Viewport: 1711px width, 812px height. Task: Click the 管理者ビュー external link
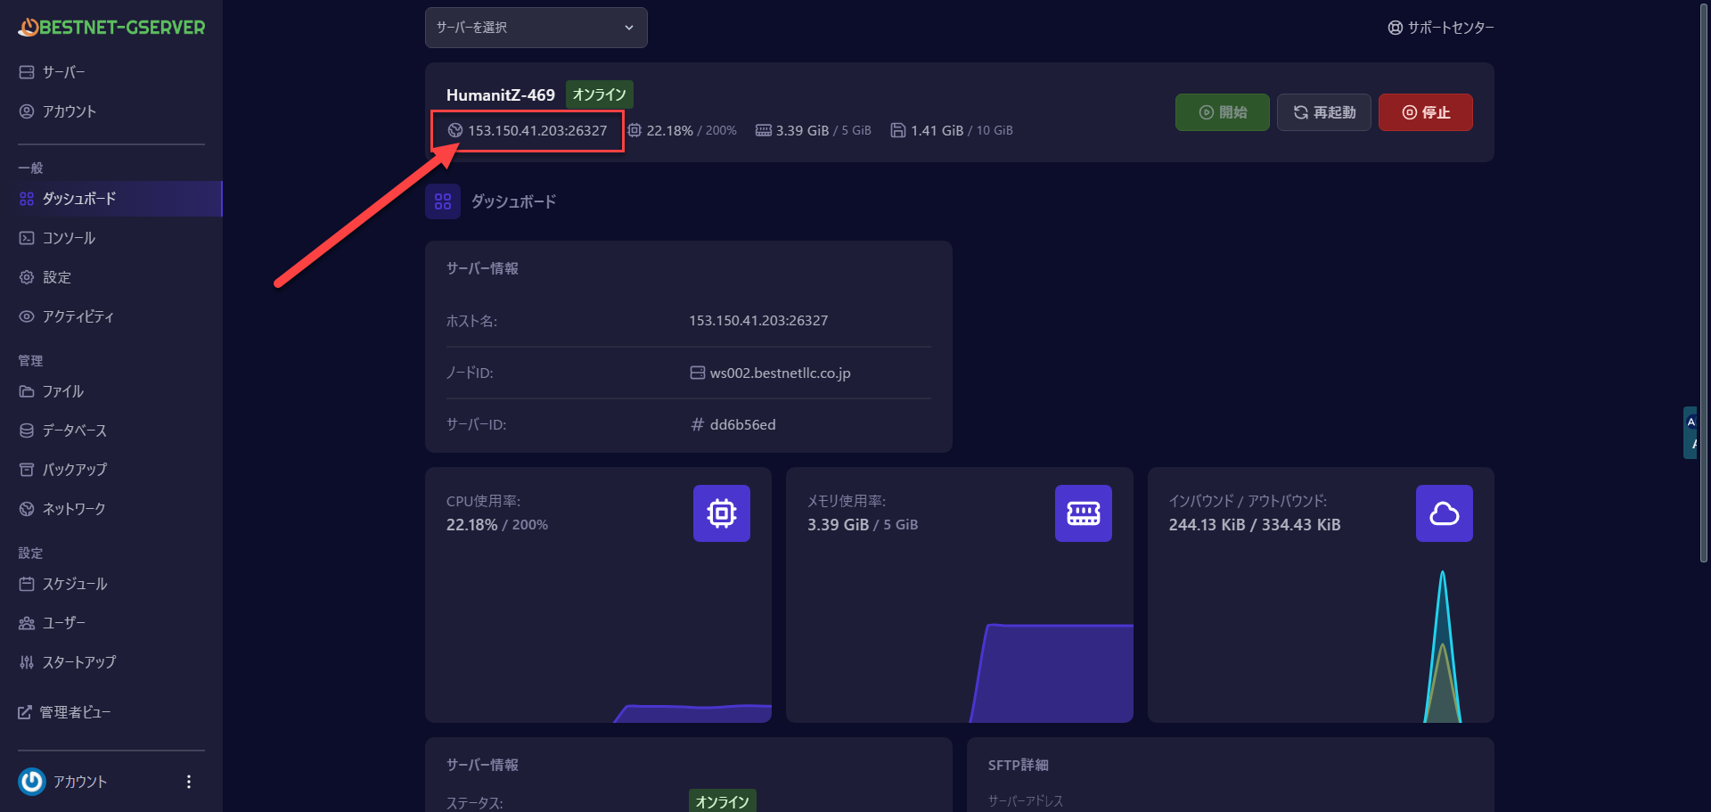(x=65, y=712)
